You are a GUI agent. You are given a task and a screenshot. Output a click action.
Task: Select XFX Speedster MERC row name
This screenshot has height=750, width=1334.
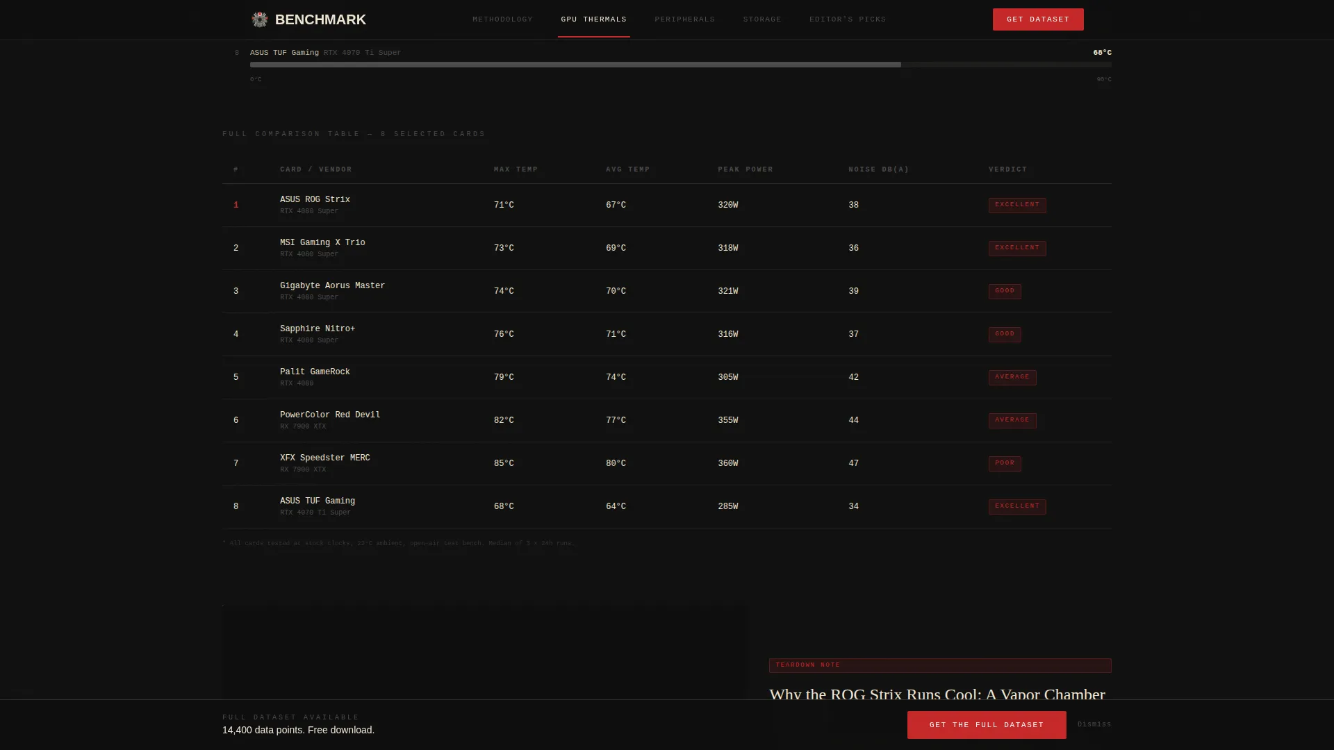(325, 458)
